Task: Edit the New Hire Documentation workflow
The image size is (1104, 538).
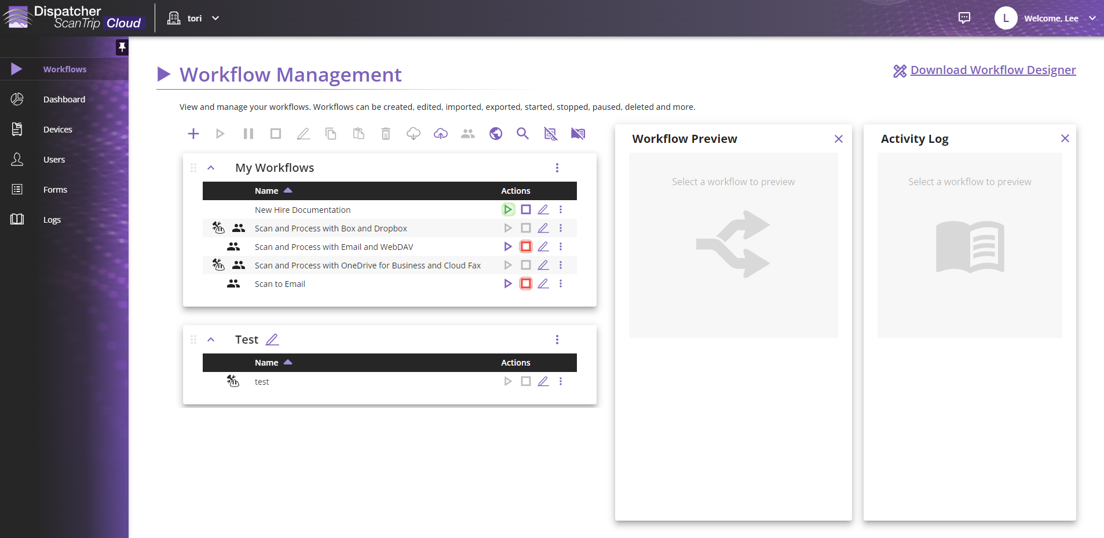Action: pyautogui.click(x=543, y=209)
